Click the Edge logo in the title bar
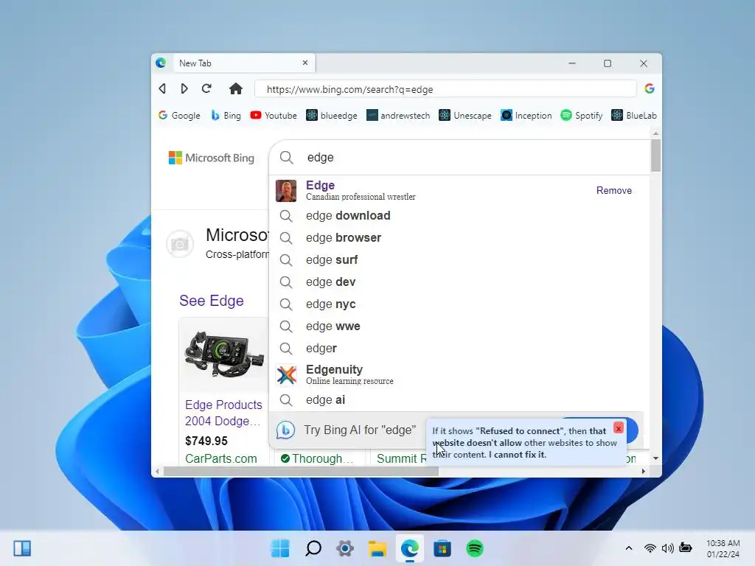 tap(161, 63)
